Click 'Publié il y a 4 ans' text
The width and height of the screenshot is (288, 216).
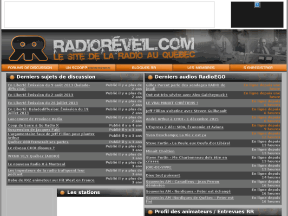pyautogui.click(x=125, y=126)
